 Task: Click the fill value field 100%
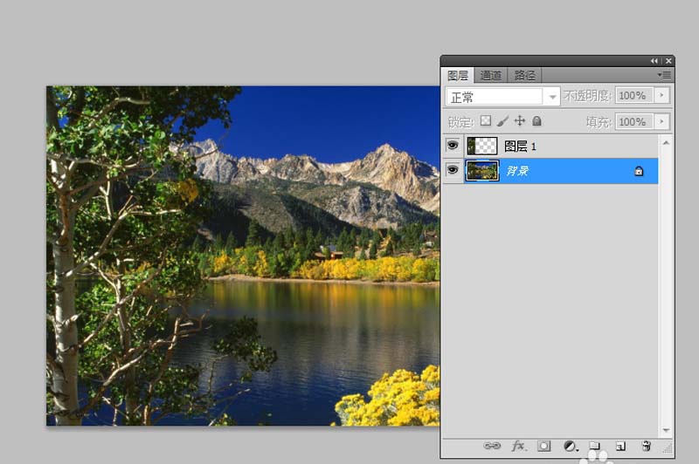tap(633, 121)
